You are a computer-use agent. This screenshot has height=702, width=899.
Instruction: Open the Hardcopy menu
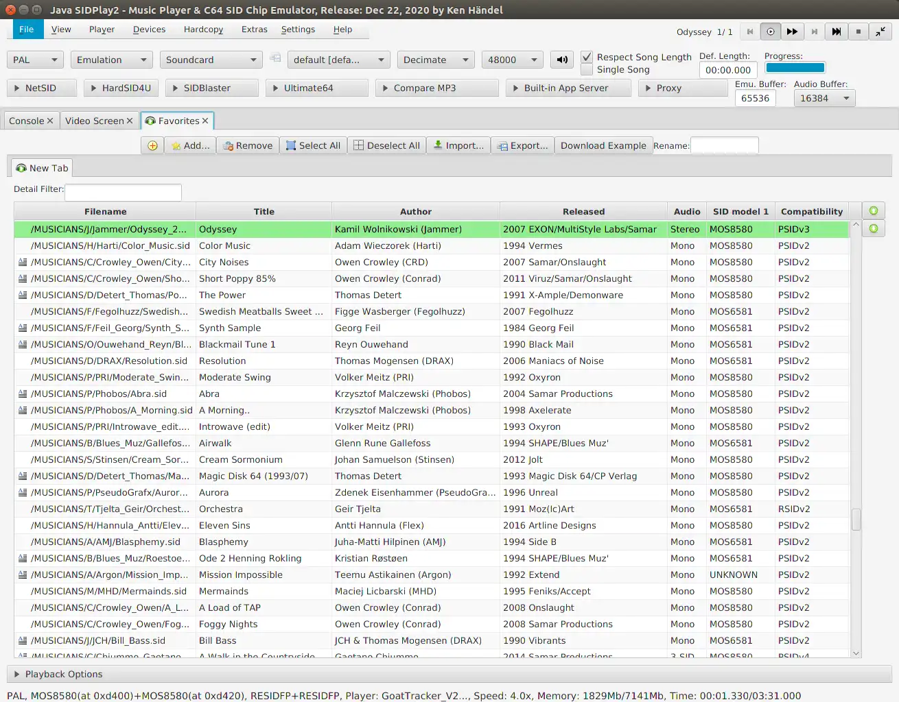203,29
